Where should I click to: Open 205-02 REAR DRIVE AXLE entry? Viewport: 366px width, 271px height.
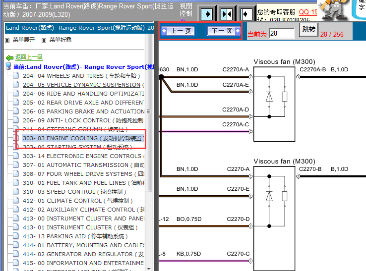83,103
